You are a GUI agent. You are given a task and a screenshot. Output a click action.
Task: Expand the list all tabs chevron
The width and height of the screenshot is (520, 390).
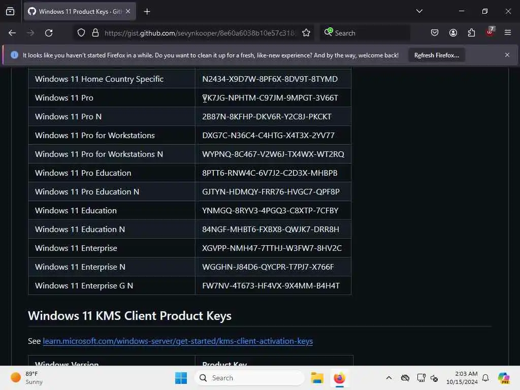click(x=419, y=11)
